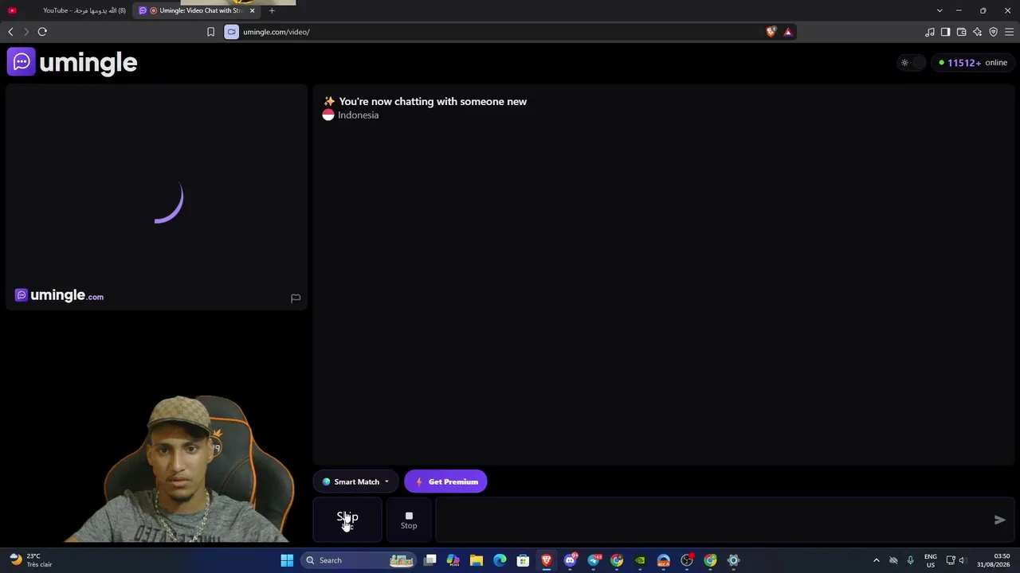Open Brave VPN shield icon
This screenshot has height=573, width=1020.
[994, 32]
